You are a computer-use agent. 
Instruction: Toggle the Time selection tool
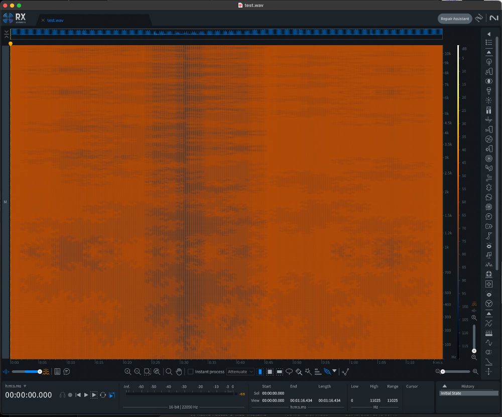point(260,371)
